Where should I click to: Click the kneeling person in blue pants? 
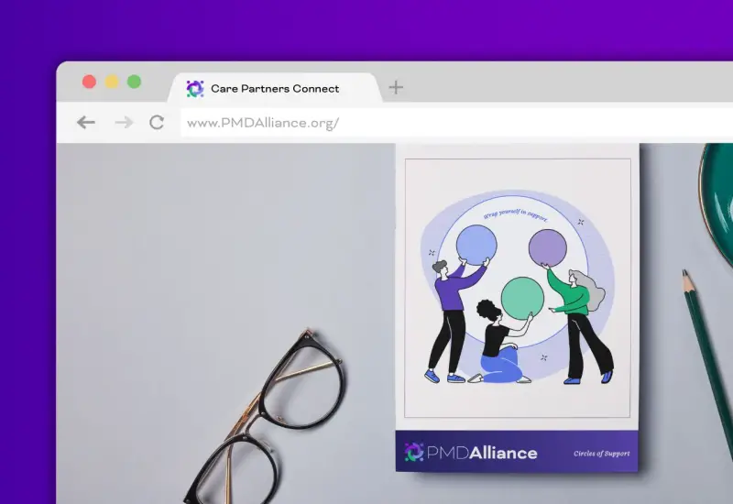pos(499,348)
